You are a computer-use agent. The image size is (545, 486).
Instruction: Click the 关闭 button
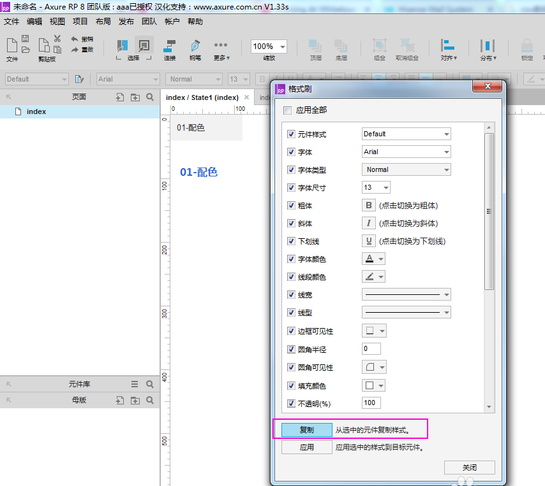pos(469,468)
